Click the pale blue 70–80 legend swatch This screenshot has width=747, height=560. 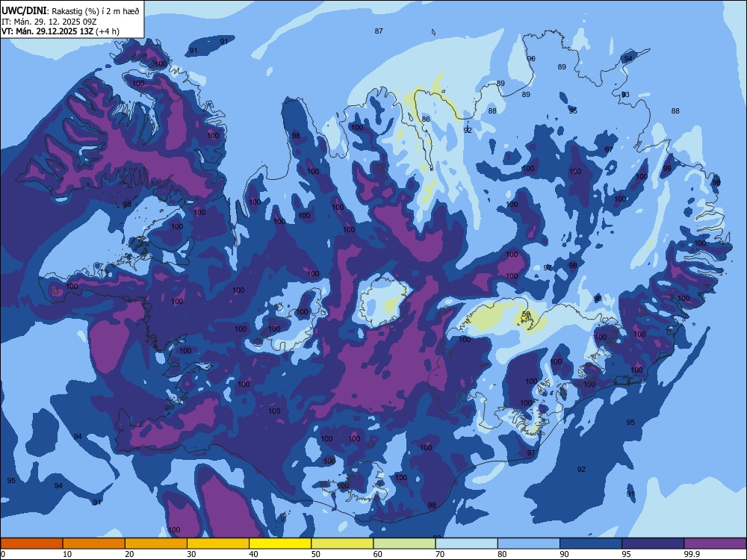[466, 544]
